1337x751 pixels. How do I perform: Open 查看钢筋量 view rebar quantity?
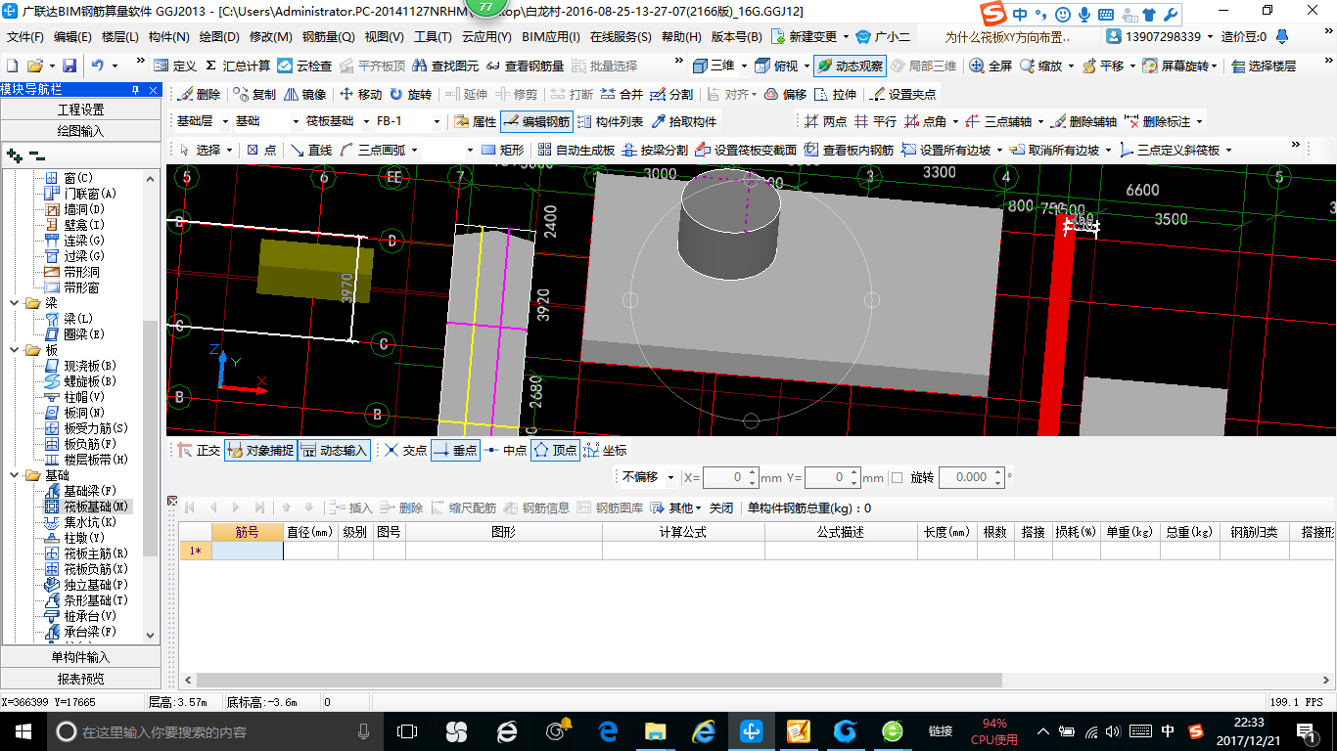click(x=526, y=66)
